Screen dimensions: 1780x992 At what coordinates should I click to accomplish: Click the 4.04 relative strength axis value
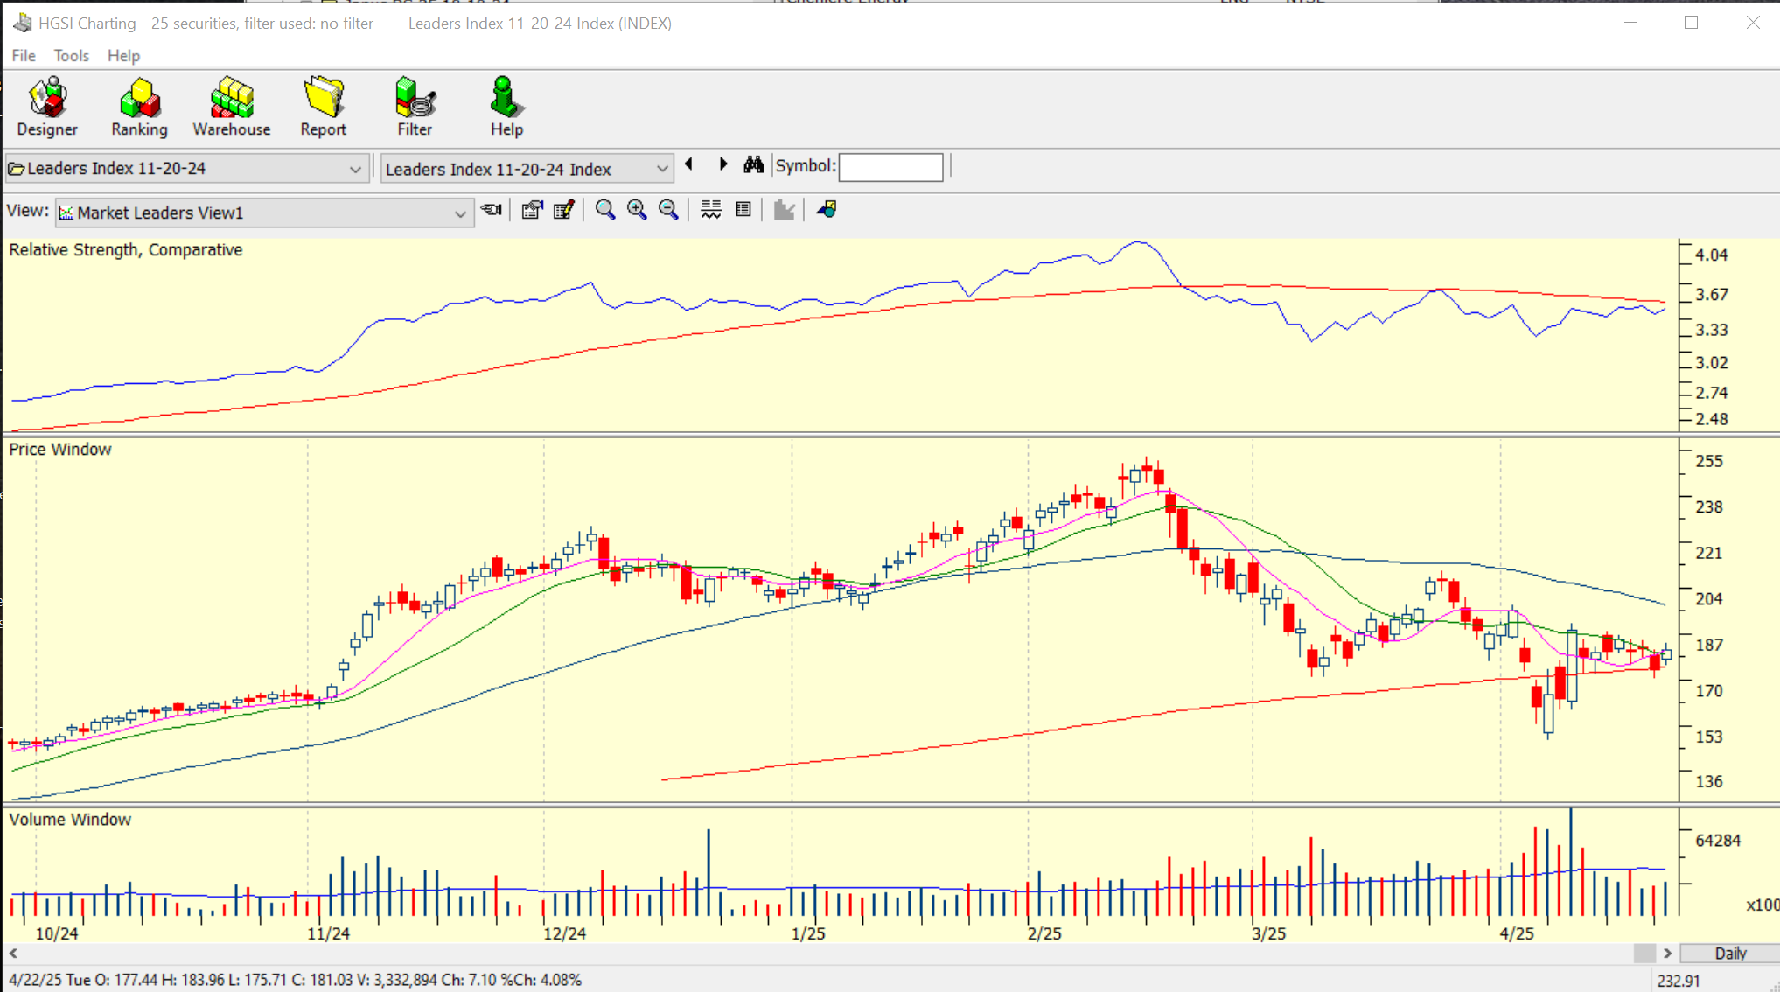click(1712, 255)
